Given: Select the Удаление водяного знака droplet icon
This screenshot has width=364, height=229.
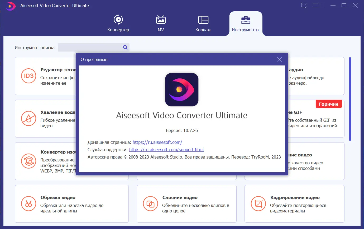Looking at the screenshot, I should pos(28,119).
